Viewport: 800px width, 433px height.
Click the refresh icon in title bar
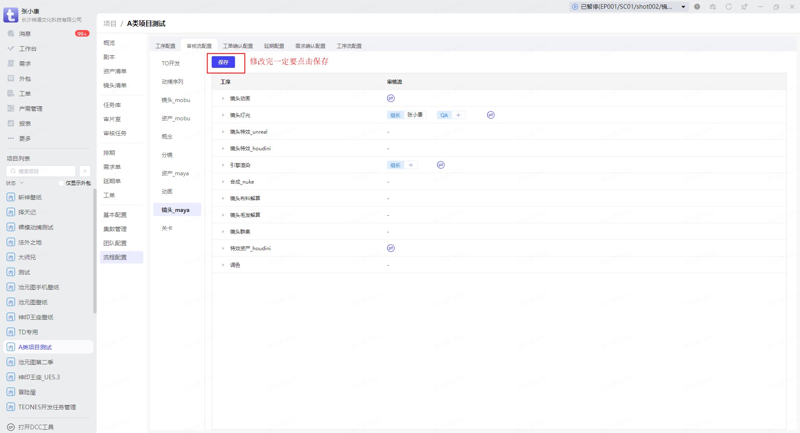(728, 7)
